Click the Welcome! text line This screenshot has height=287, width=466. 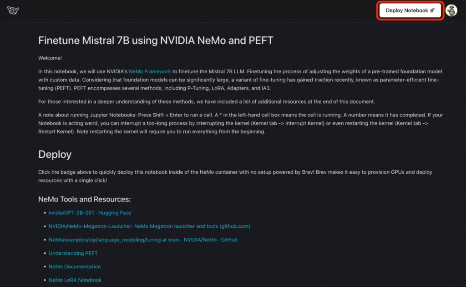pyautogui.click(x=50, y=58)
